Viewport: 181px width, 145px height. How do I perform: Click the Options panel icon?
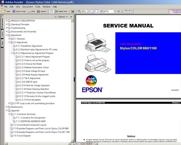coord(56,17)
